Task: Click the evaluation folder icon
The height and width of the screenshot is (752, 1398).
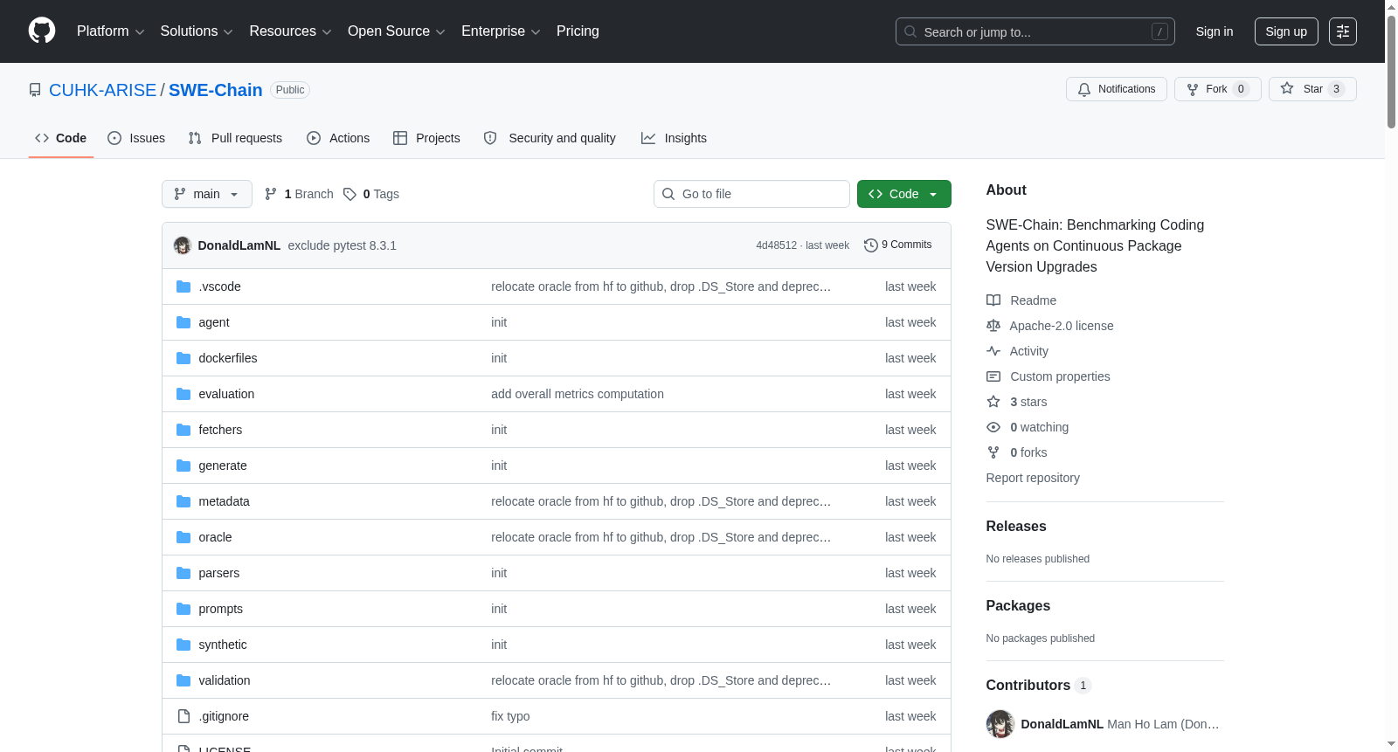Action: (183, 394)
